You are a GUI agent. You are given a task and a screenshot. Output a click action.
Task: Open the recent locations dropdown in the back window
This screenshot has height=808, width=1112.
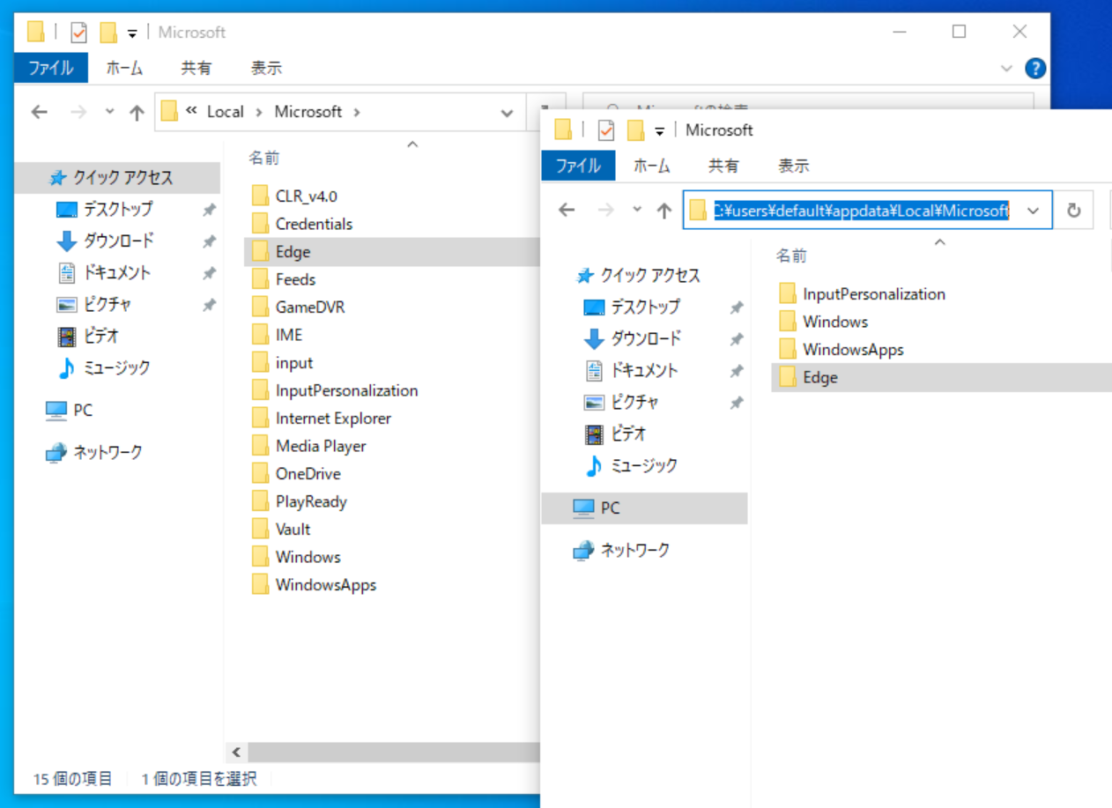tap(109, 112)
